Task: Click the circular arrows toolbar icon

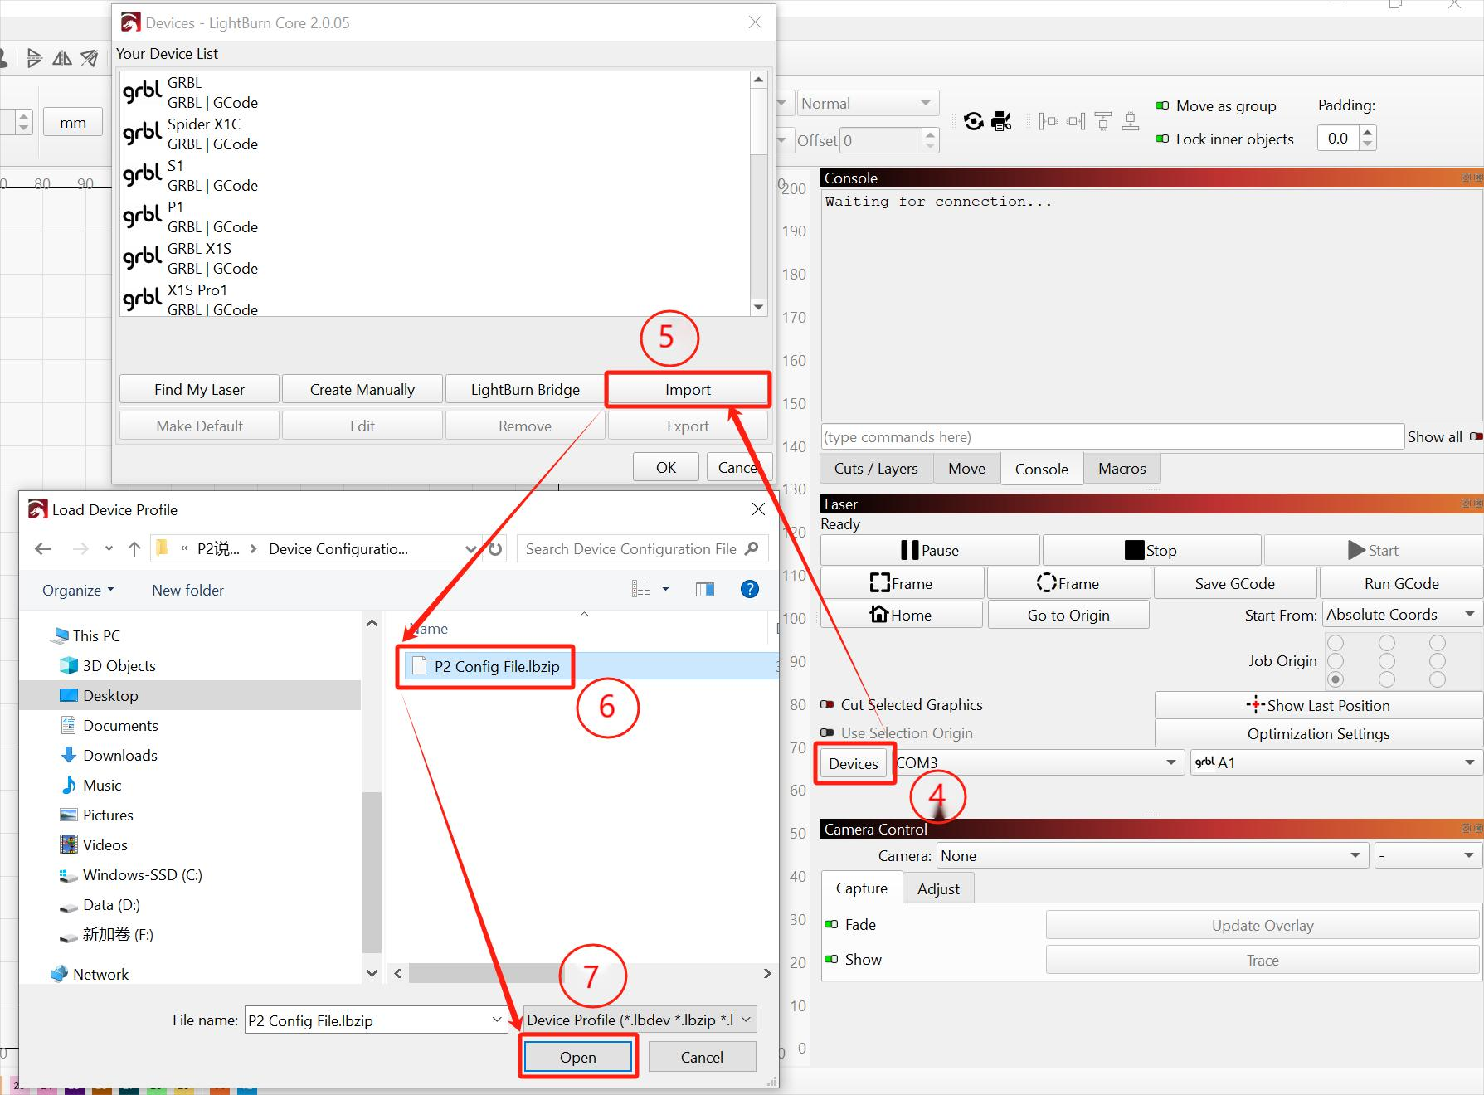Action: point(974,122)
